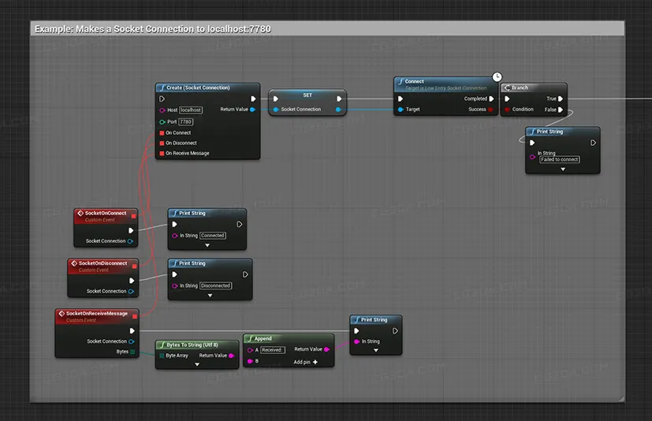Click exec output pin of Failed to connect Print String
The width and height of the screenshot is (652, 421).
tap(594, 143)
